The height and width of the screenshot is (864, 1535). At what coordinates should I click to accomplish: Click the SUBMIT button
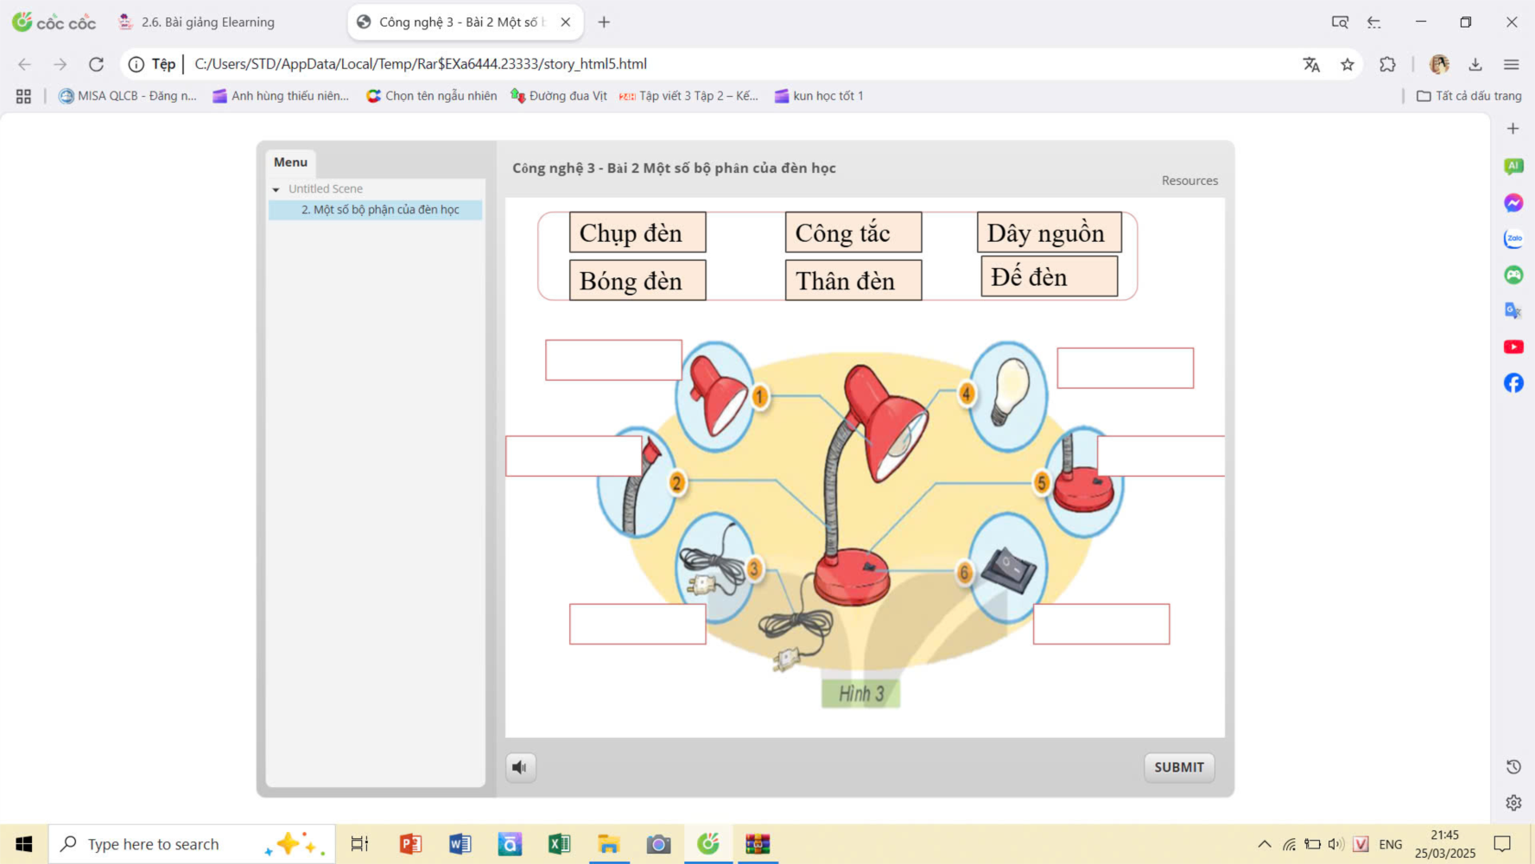click(x=1178, y=767)
